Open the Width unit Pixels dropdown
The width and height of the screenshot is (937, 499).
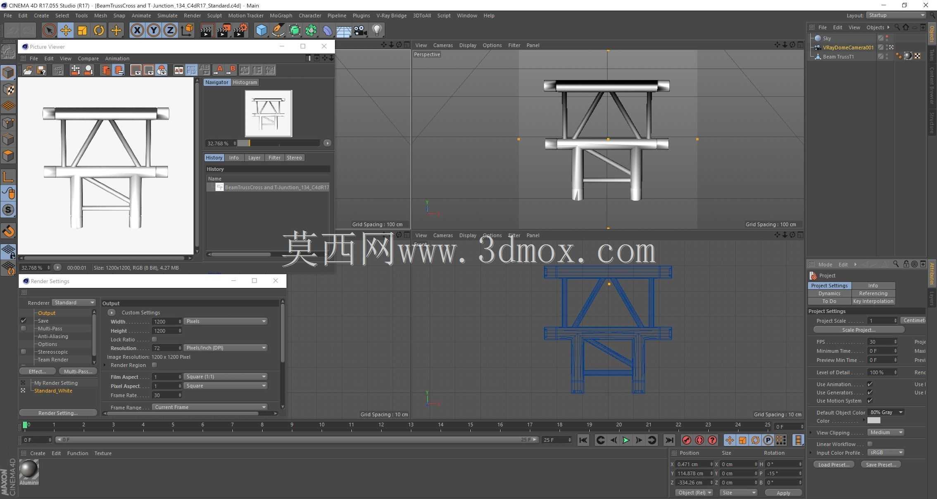click(226, 321)
